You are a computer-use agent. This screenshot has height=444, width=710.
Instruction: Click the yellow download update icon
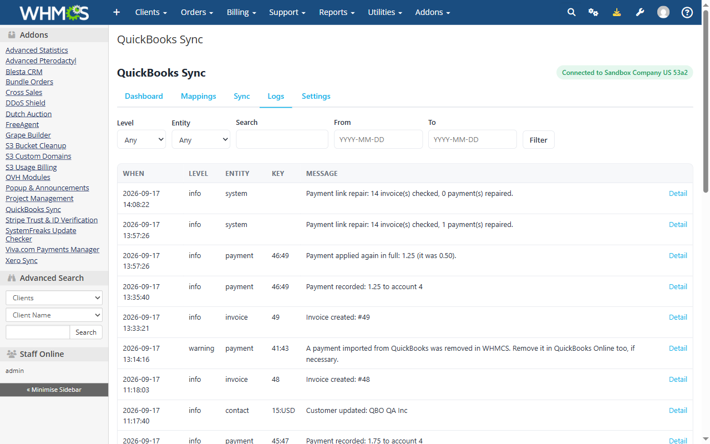(617, 12)
